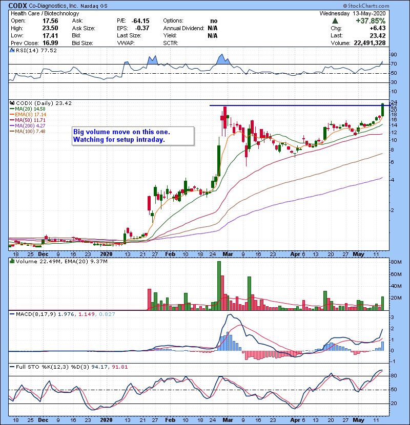Click the 2020 label on the price chart axis

[x=107, y=254]
